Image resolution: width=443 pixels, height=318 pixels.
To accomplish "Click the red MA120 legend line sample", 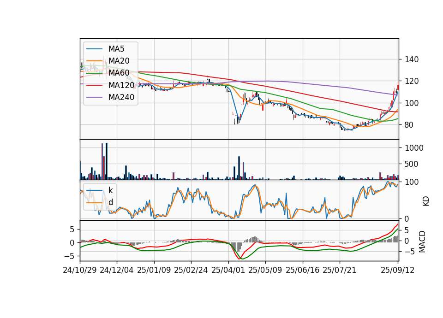I will point(94,85).
